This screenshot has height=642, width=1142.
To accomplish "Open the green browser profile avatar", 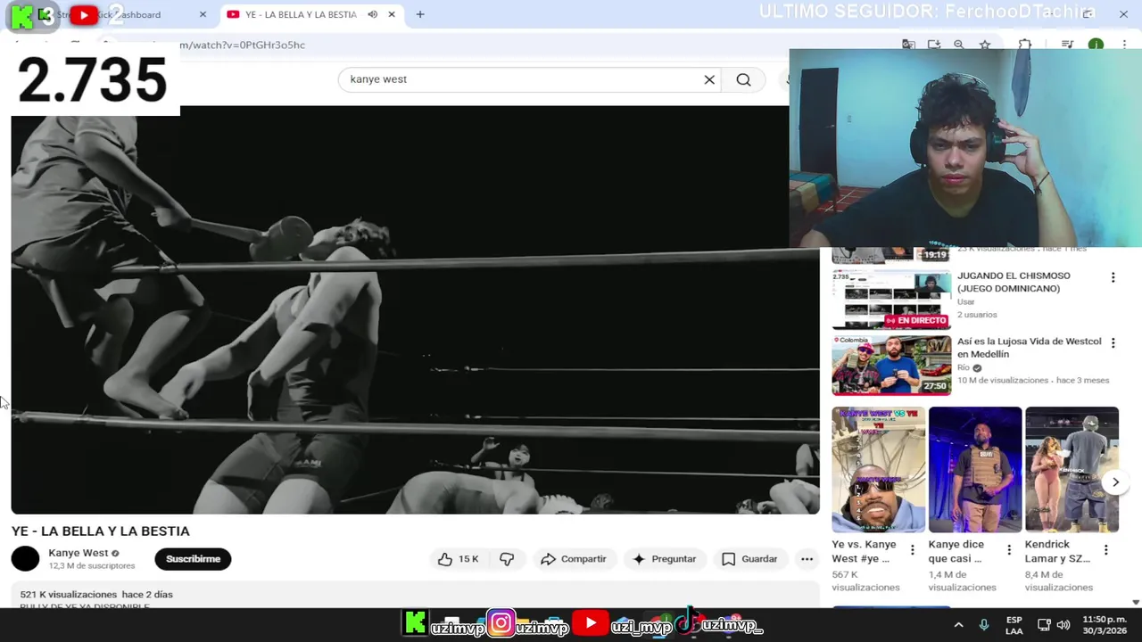I will click(1096, 45).
